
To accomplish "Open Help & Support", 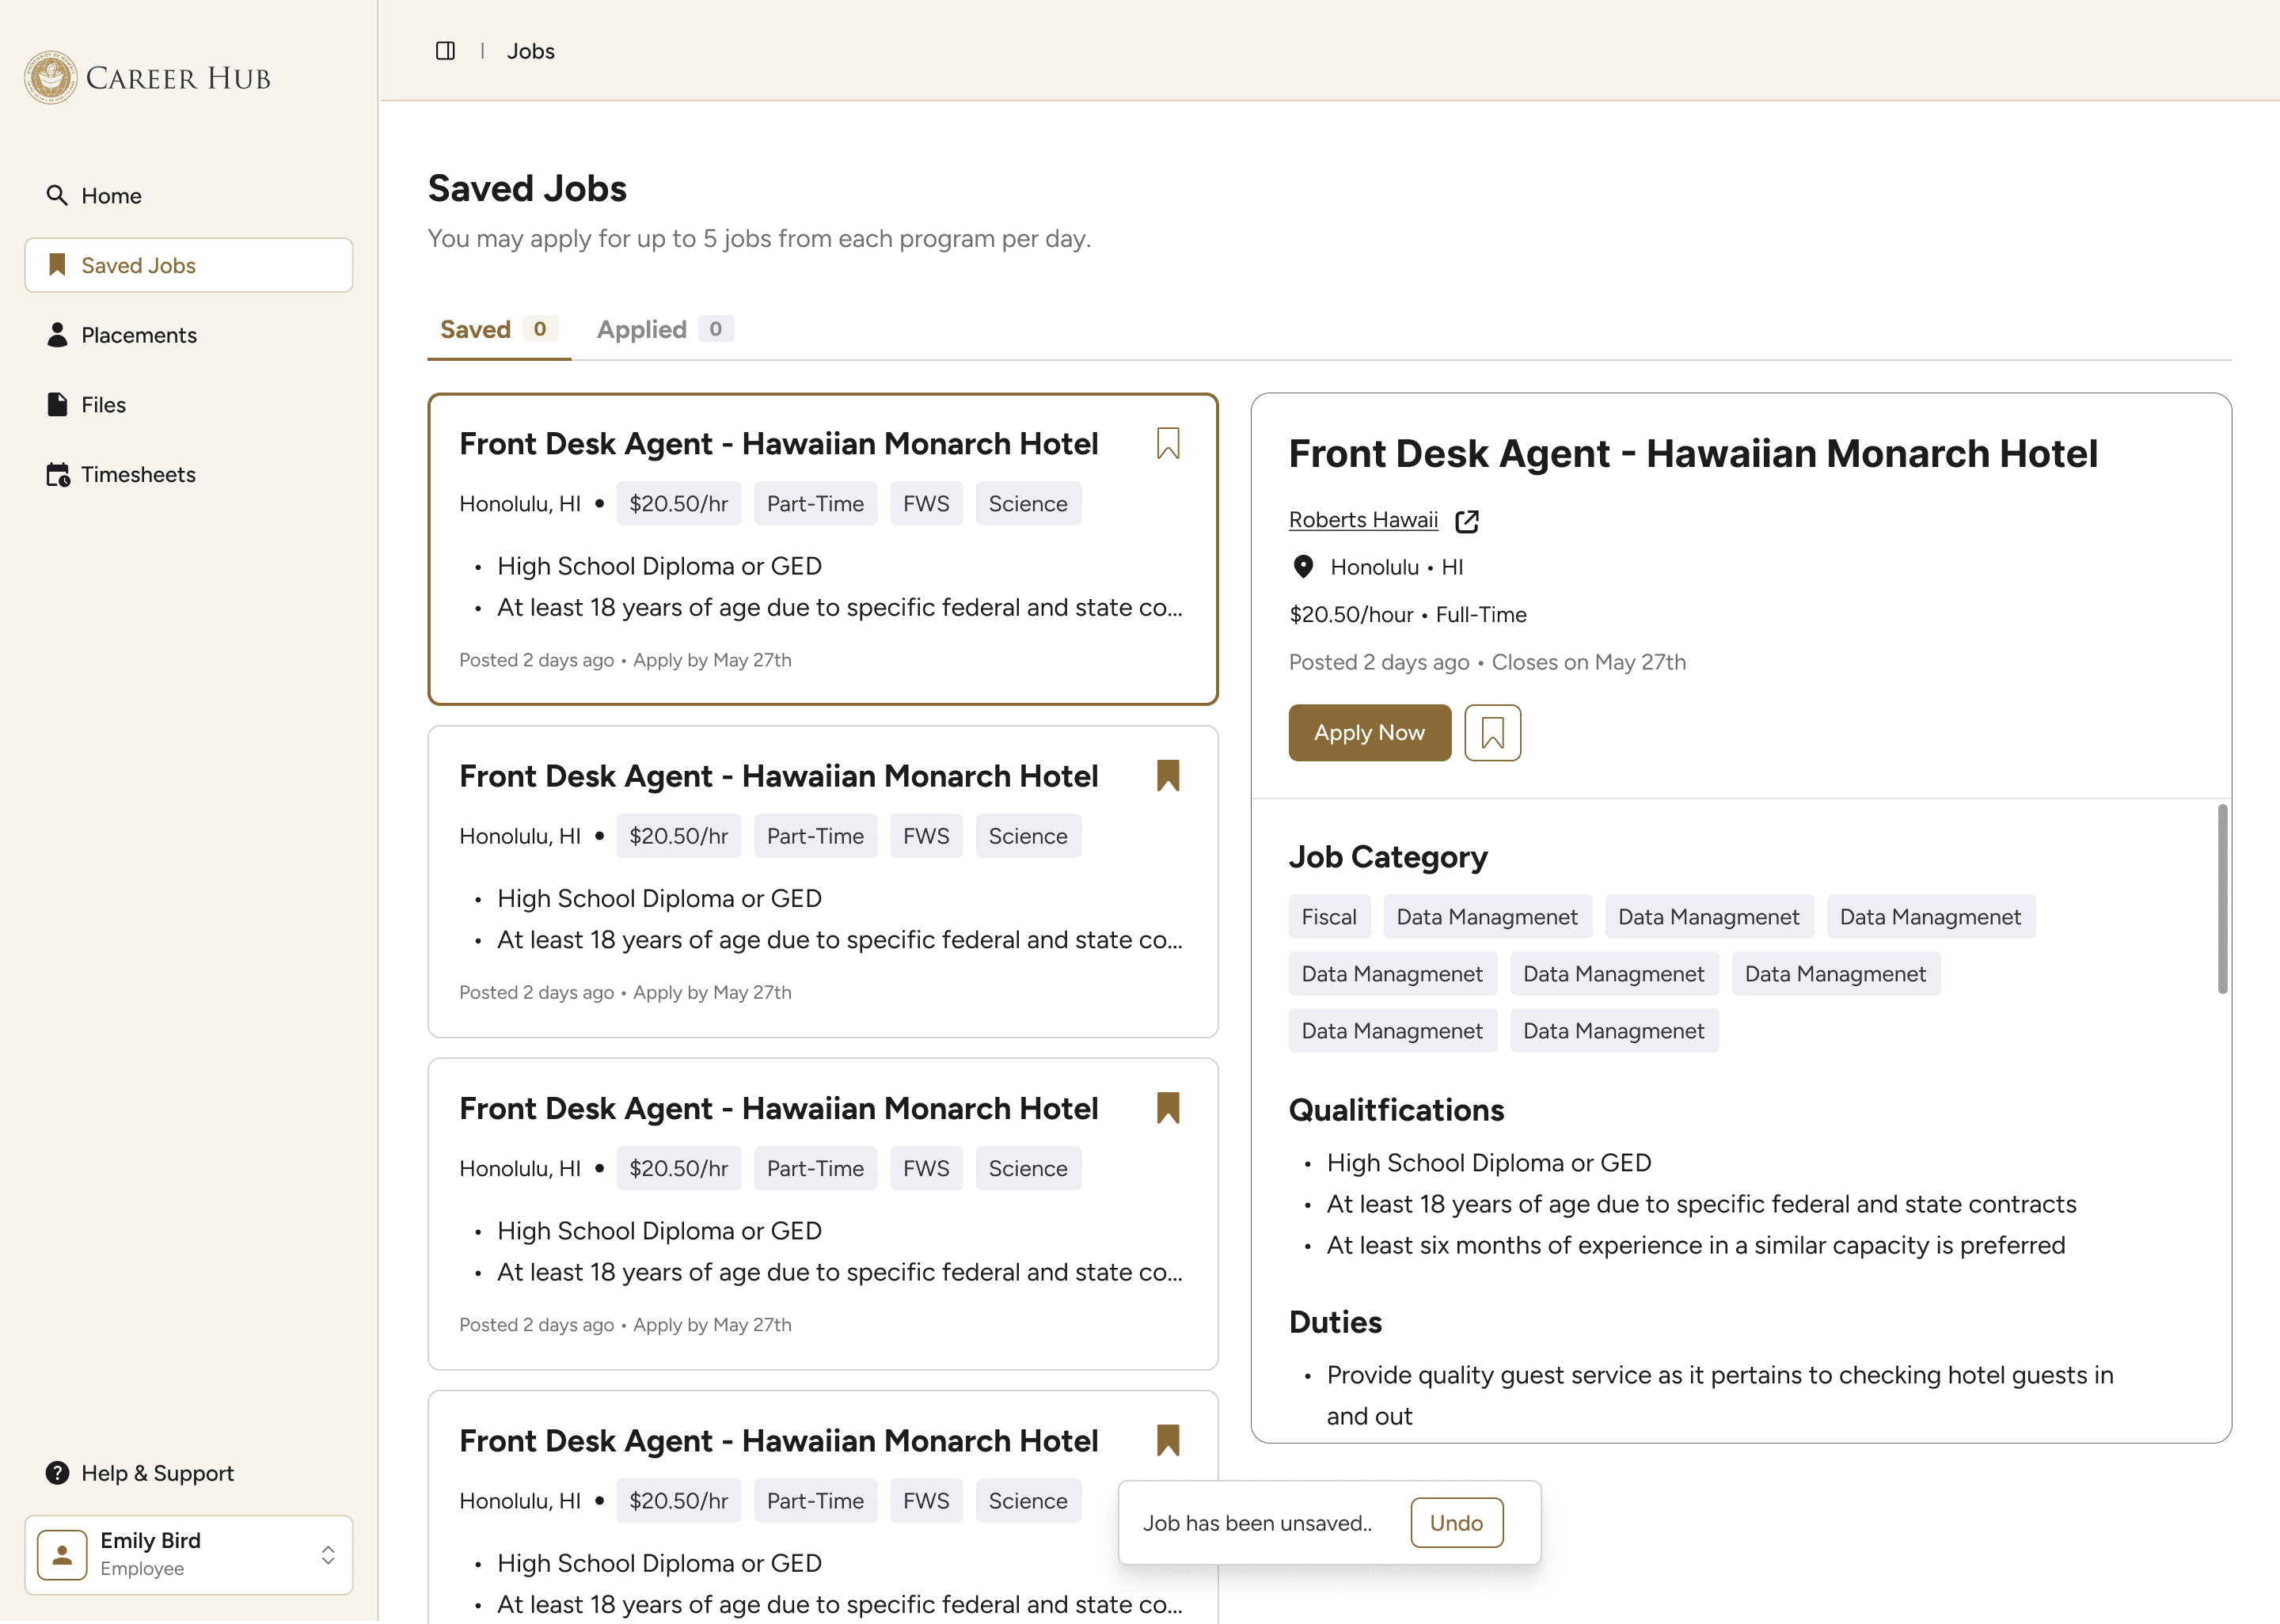I will coord(157,1473).
